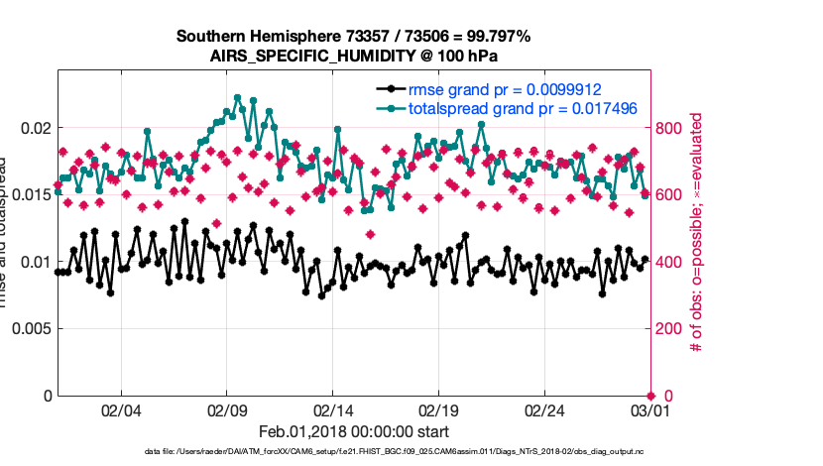
Task: Select the highest teal totalspread peak near 02/09
Action: [x=238, y=98]
